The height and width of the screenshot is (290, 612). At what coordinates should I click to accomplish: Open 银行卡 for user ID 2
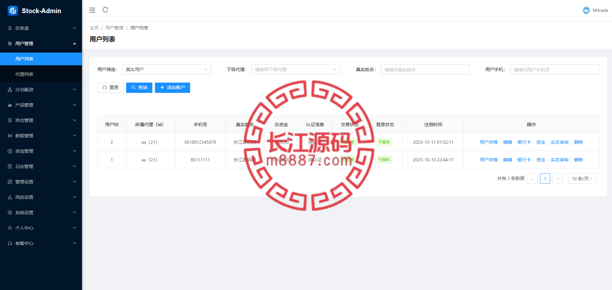tap(524, 142)
